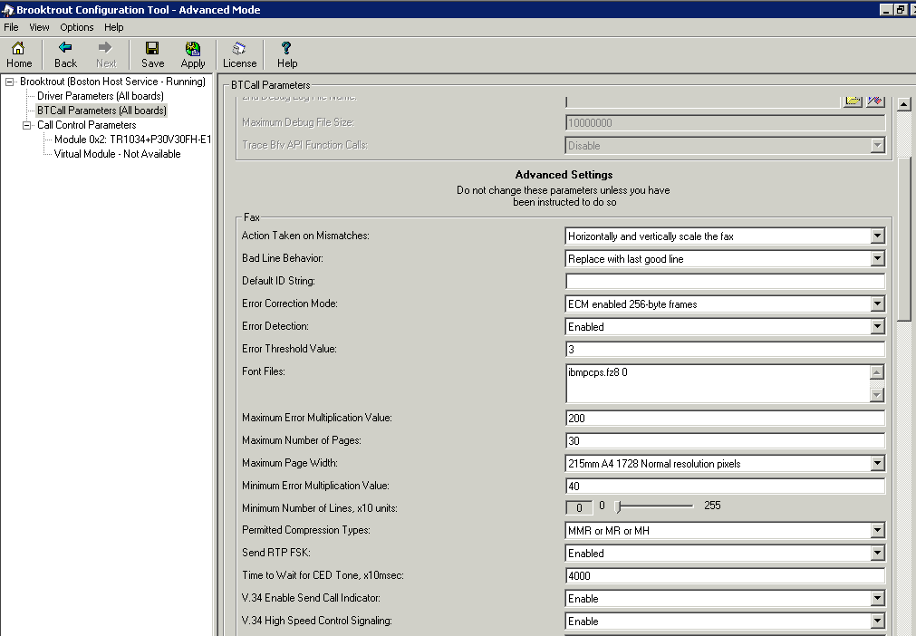The width and height of the screenshot is (916, 636).
Task: Open Error Detection dropdown
Action: coord(877,326)
